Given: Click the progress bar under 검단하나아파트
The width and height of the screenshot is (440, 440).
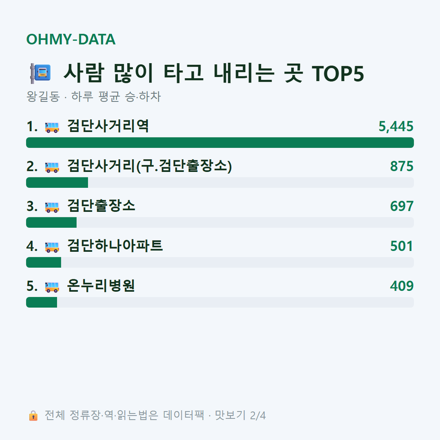Looking at the screenshot, I should pos(220,263).
